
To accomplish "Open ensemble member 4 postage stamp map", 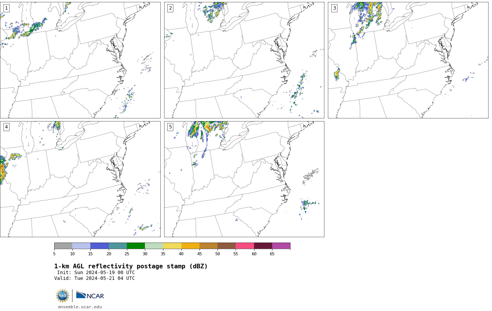I will 80,179.
